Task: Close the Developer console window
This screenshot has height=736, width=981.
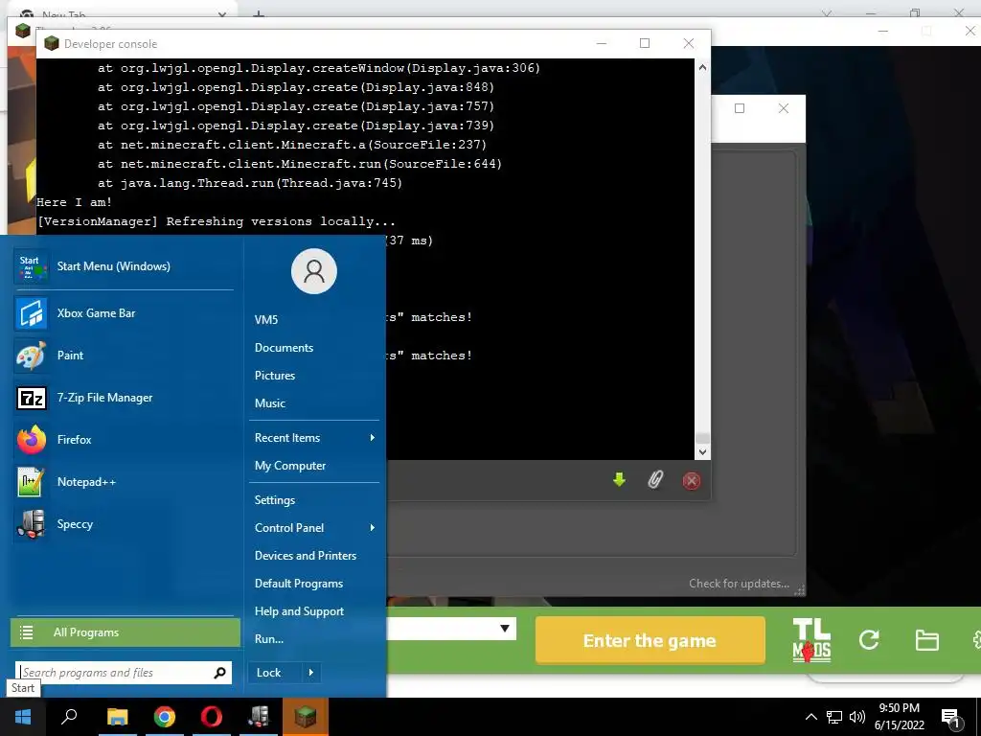Action: [688, 43]
